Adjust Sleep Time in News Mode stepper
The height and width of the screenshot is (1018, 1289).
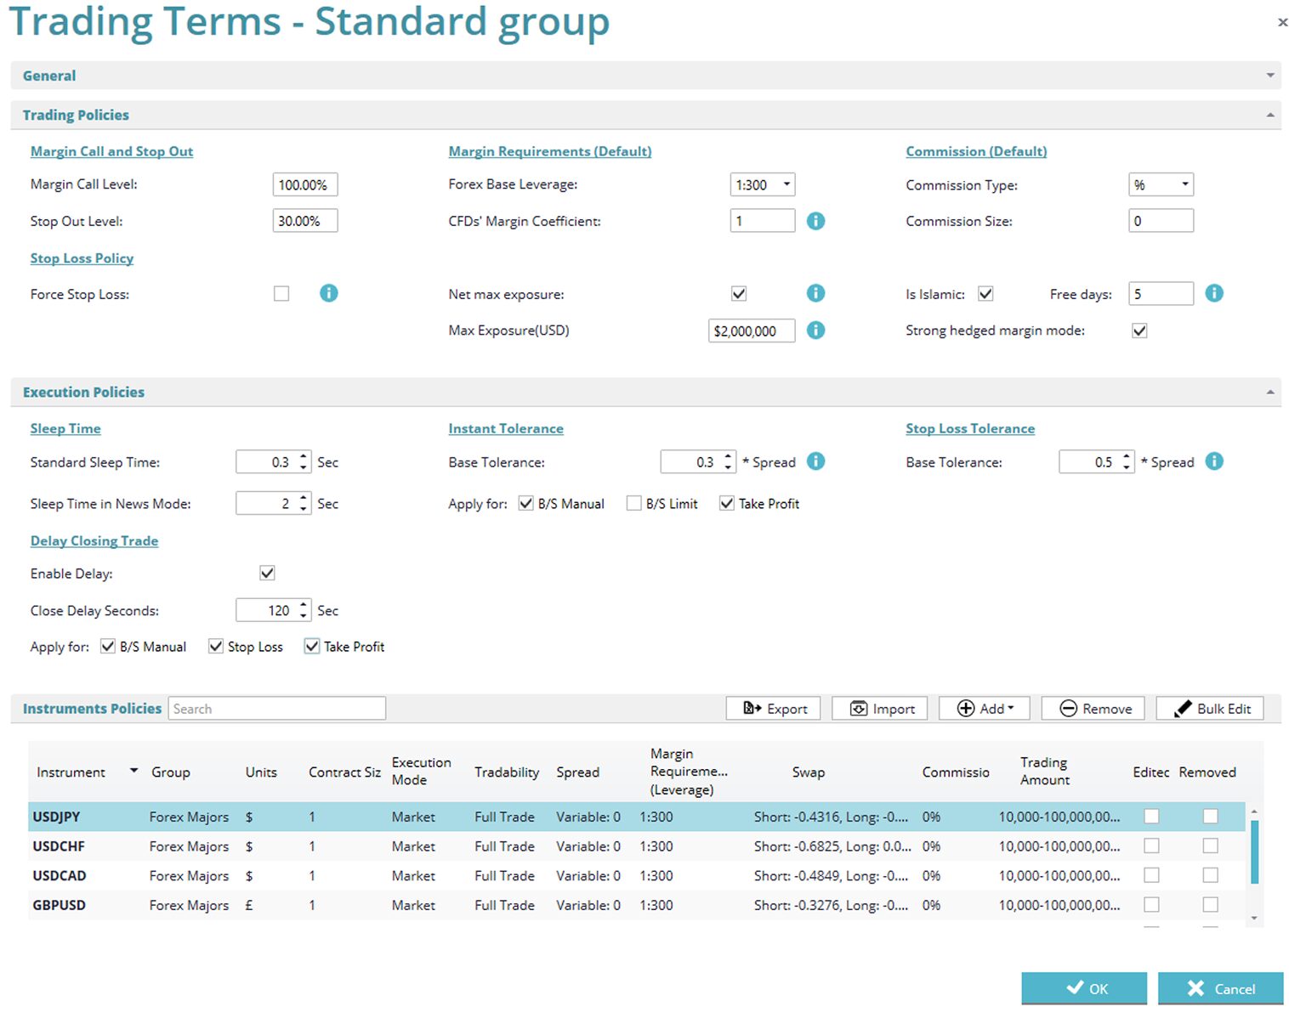[304, 504]
